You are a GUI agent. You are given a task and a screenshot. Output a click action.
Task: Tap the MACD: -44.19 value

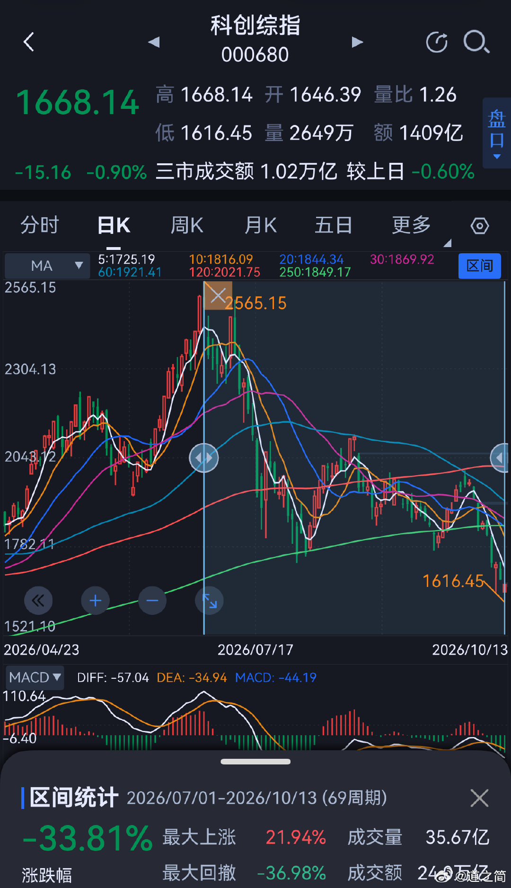(276, 678)
